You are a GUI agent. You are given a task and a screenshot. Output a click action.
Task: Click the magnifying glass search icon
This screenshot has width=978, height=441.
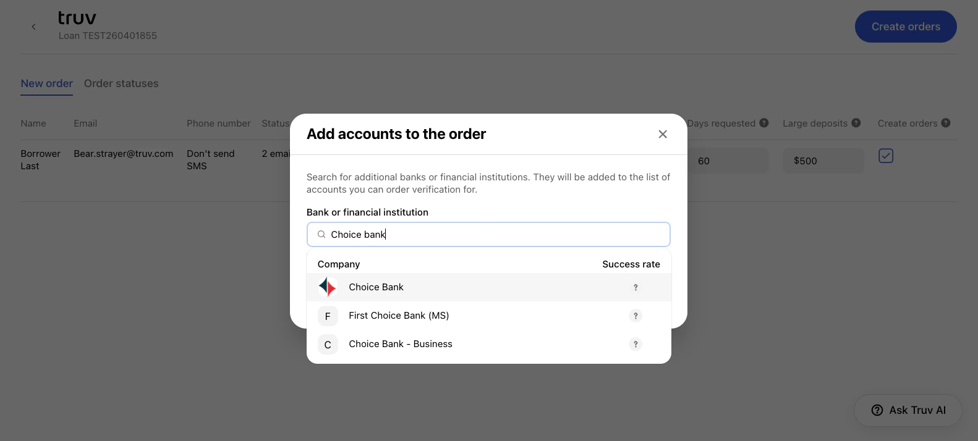321,234
